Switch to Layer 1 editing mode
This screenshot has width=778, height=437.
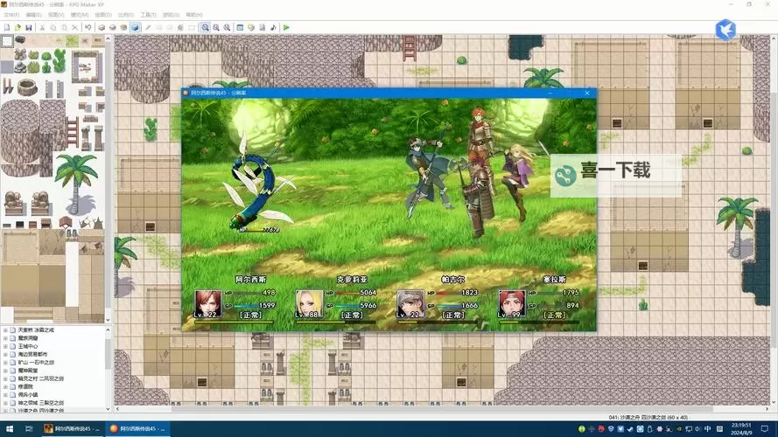click(101, 28)
